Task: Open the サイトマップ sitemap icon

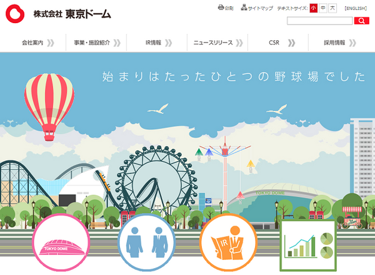Action: pos(244,8)
